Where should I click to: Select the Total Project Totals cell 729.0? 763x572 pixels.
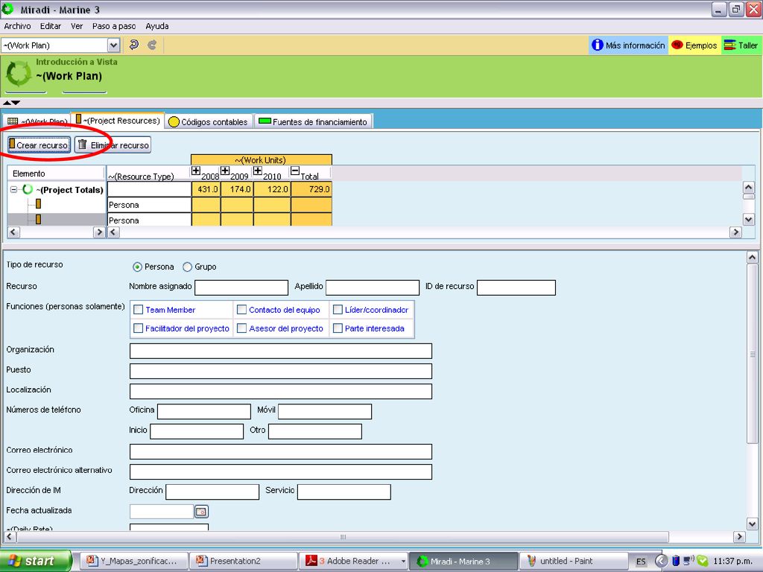click(x=311, y=189)
